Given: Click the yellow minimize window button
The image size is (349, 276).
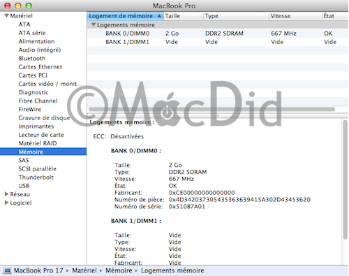Looking at the screenshot, I should coord(18,6).
